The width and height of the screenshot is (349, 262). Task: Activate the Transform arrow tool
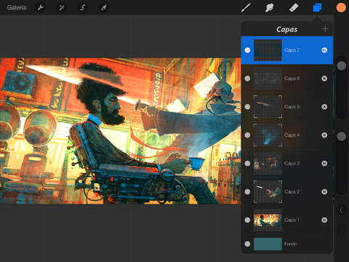pyautogui.click(x=103, y=8)
